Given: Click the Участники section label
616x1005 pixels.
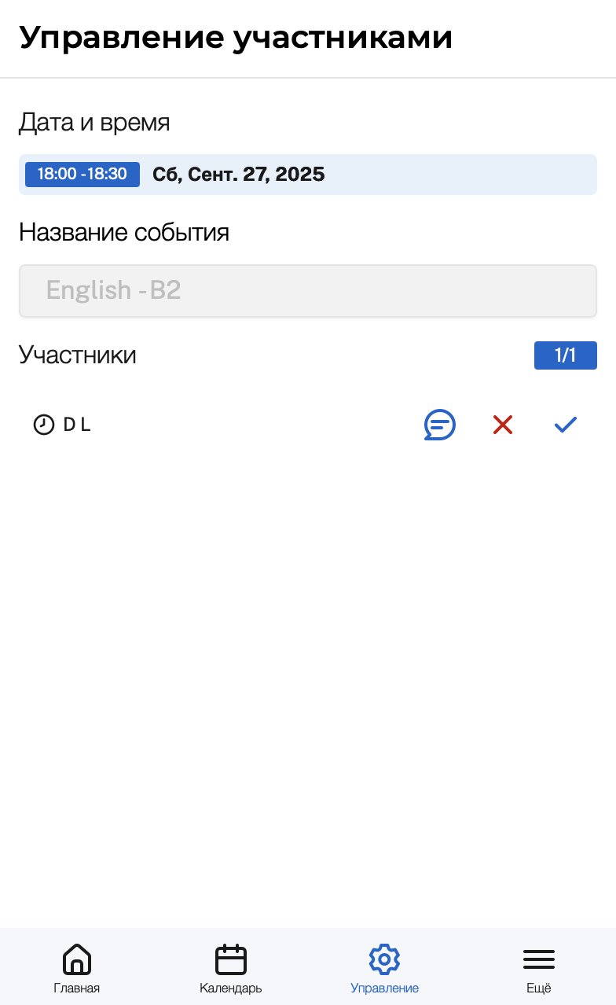Looking at the screenshot, I should coord(78,355).
